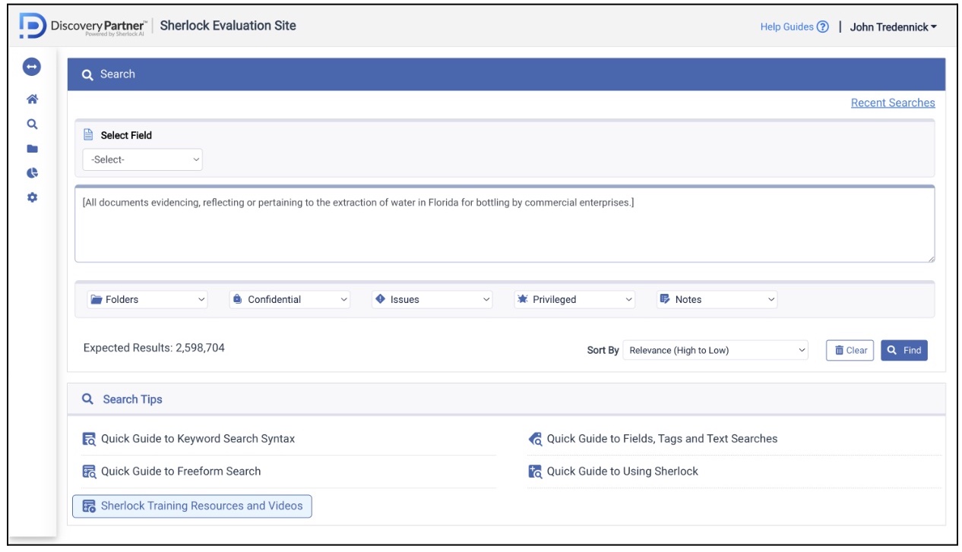The width and height of the screenshot is (962, 552).
Task: Change Sort By relevance dropdown
Action: pyautogui.click(x=716, y=350)
